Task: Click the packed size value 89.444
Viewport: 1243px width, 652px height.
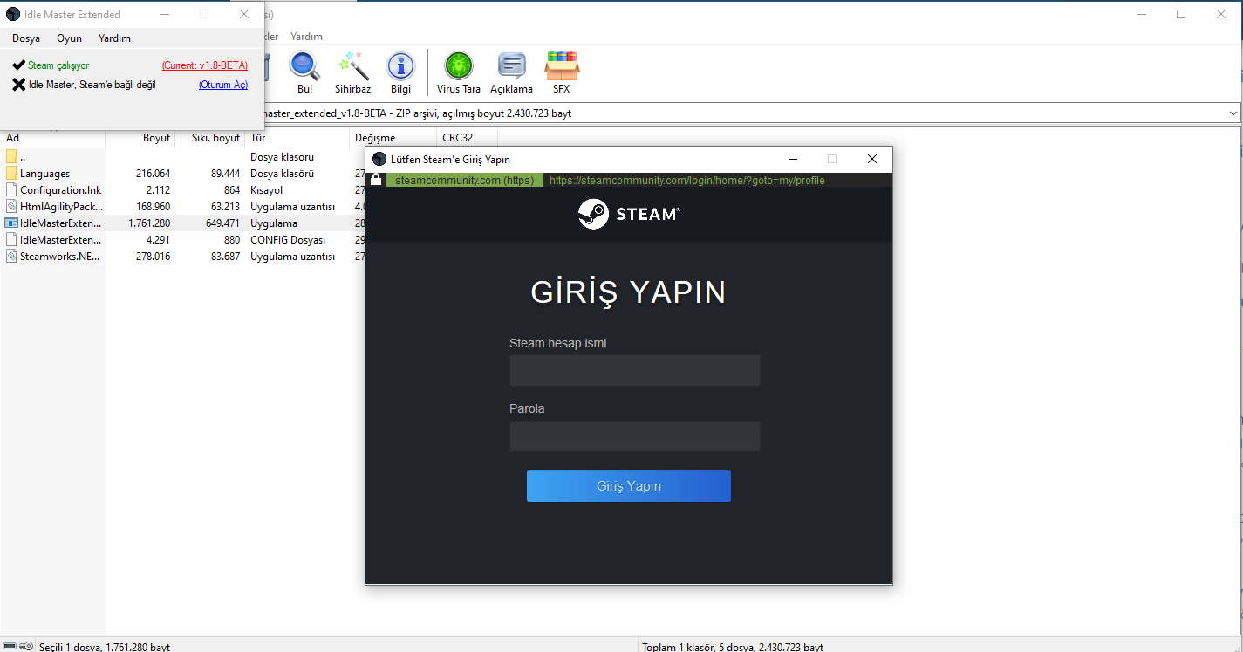Action: pos(225,174)
